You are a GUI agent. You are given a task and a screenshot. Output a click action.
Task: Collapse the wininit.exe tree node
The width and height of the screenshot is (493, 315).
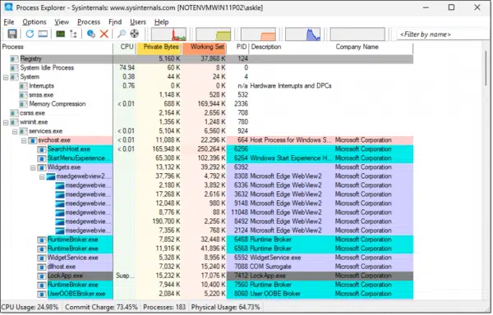(6, 122)
